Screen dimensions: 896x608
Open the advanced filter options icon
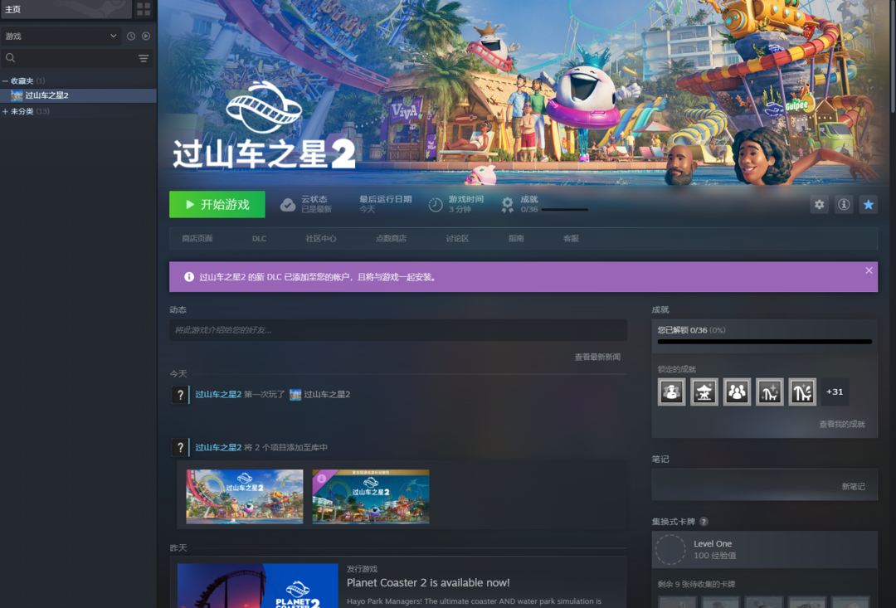click(144, 58)
